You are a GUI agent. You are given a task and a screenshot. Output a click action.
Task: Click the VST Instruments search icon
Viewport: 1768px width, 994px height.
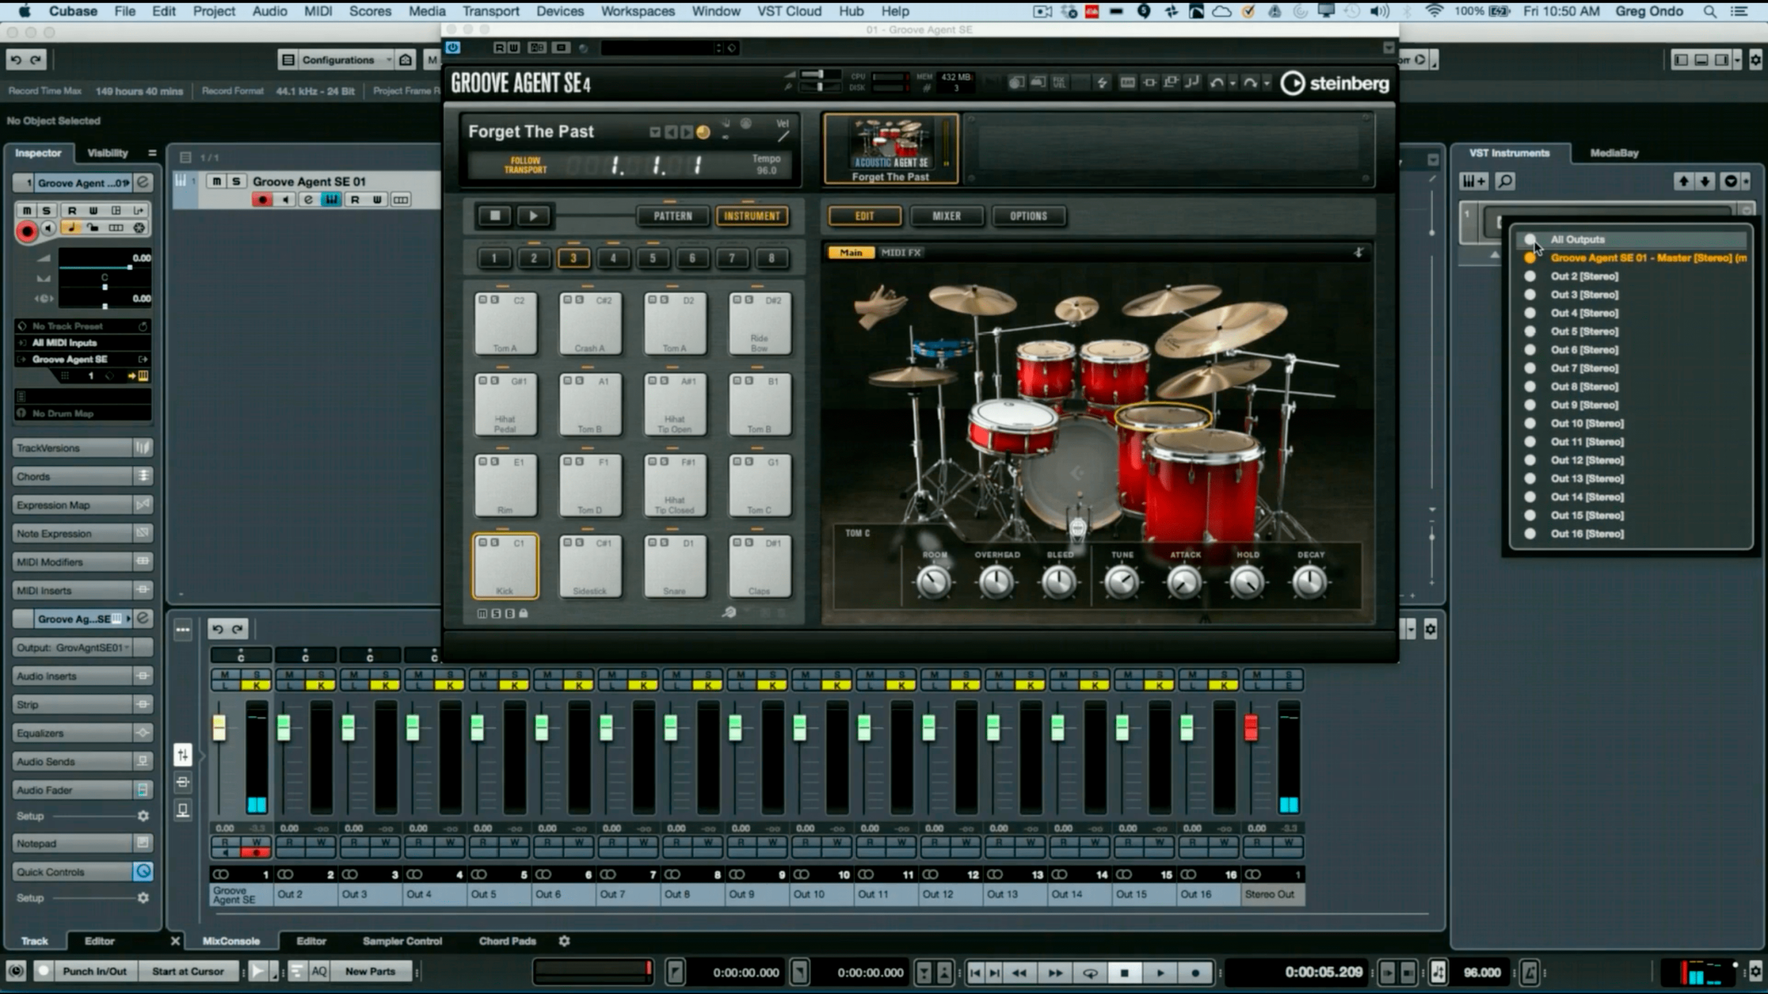point(1504,182)
